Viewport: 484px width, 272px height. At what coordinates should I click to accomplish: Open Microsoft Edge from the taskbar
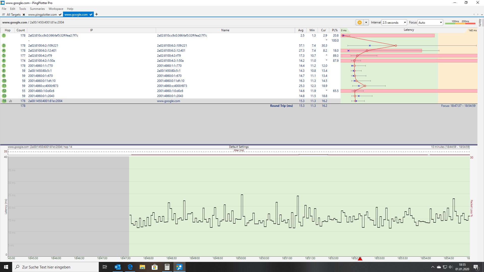click(x=130, y=267)
